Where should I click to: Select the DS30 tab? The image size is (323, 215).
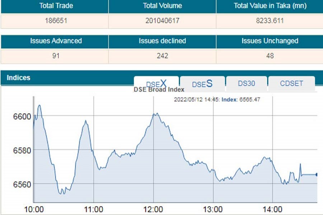click(x=246, y=83)
